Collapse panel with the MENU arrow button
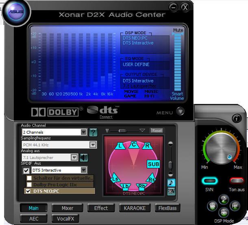The height and width of the screenshot is (225, 248). 180,111
